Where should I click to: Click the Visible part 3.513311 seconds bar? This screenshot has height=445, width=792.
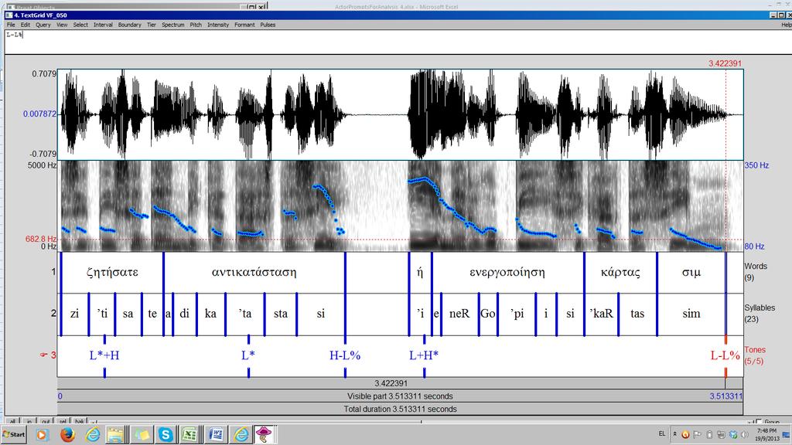(x=400, y=396)
